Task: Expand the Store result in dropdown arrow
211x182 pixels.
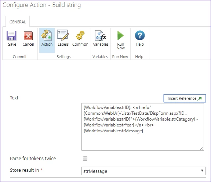Action: coord(202,171)
